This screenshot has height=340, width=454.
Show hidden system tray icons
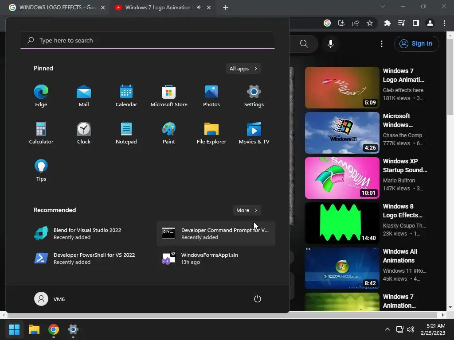387,329
